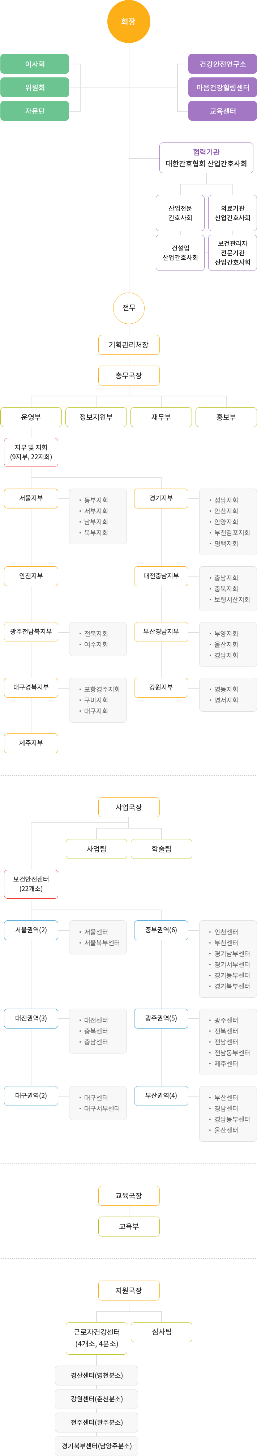Select the green 이사회 box
Image resolution: width=257 pixels, height=1456 pixels.
click(x=35, y=64)
